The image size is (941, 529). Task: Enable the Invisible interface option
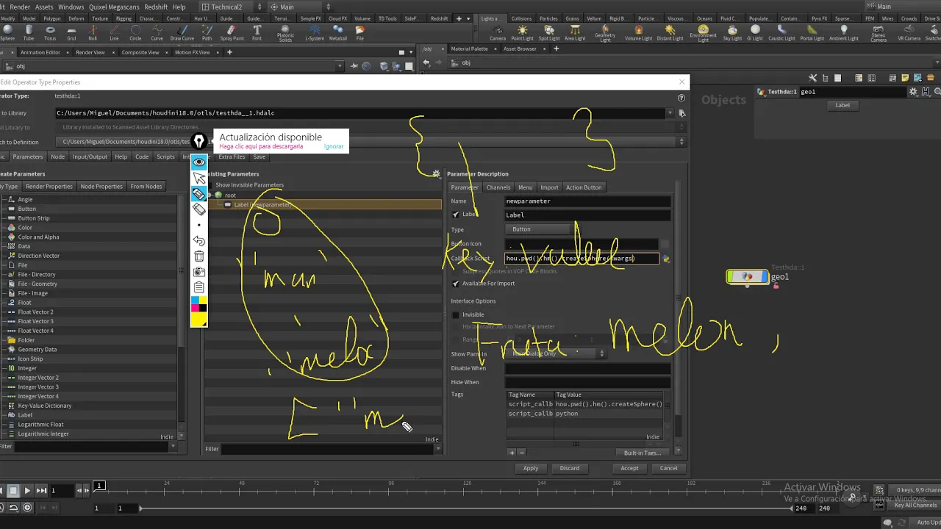click(x=456, y=314)
